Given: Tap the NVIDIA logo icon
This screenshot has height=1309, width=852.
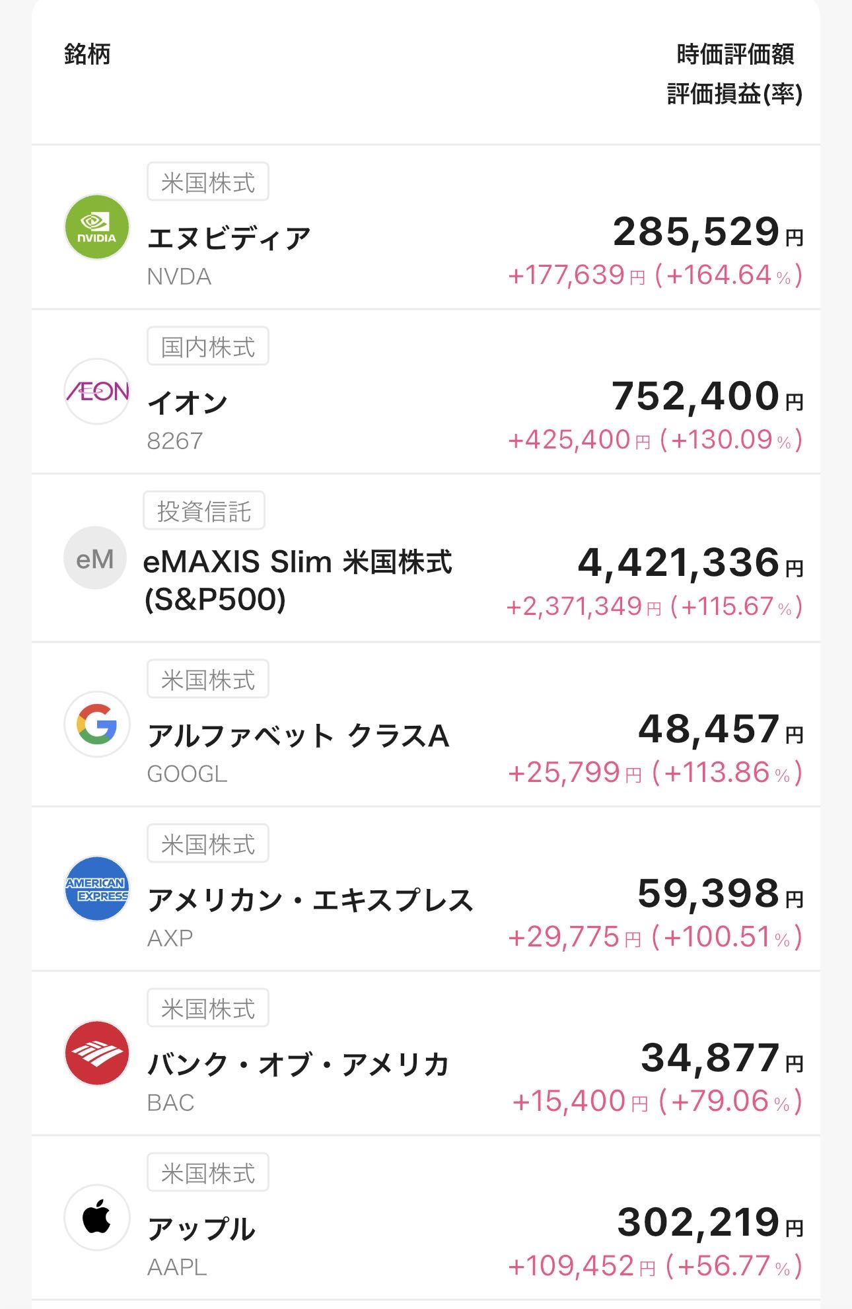Looking at the screenshot, I should tap(96, 227).
